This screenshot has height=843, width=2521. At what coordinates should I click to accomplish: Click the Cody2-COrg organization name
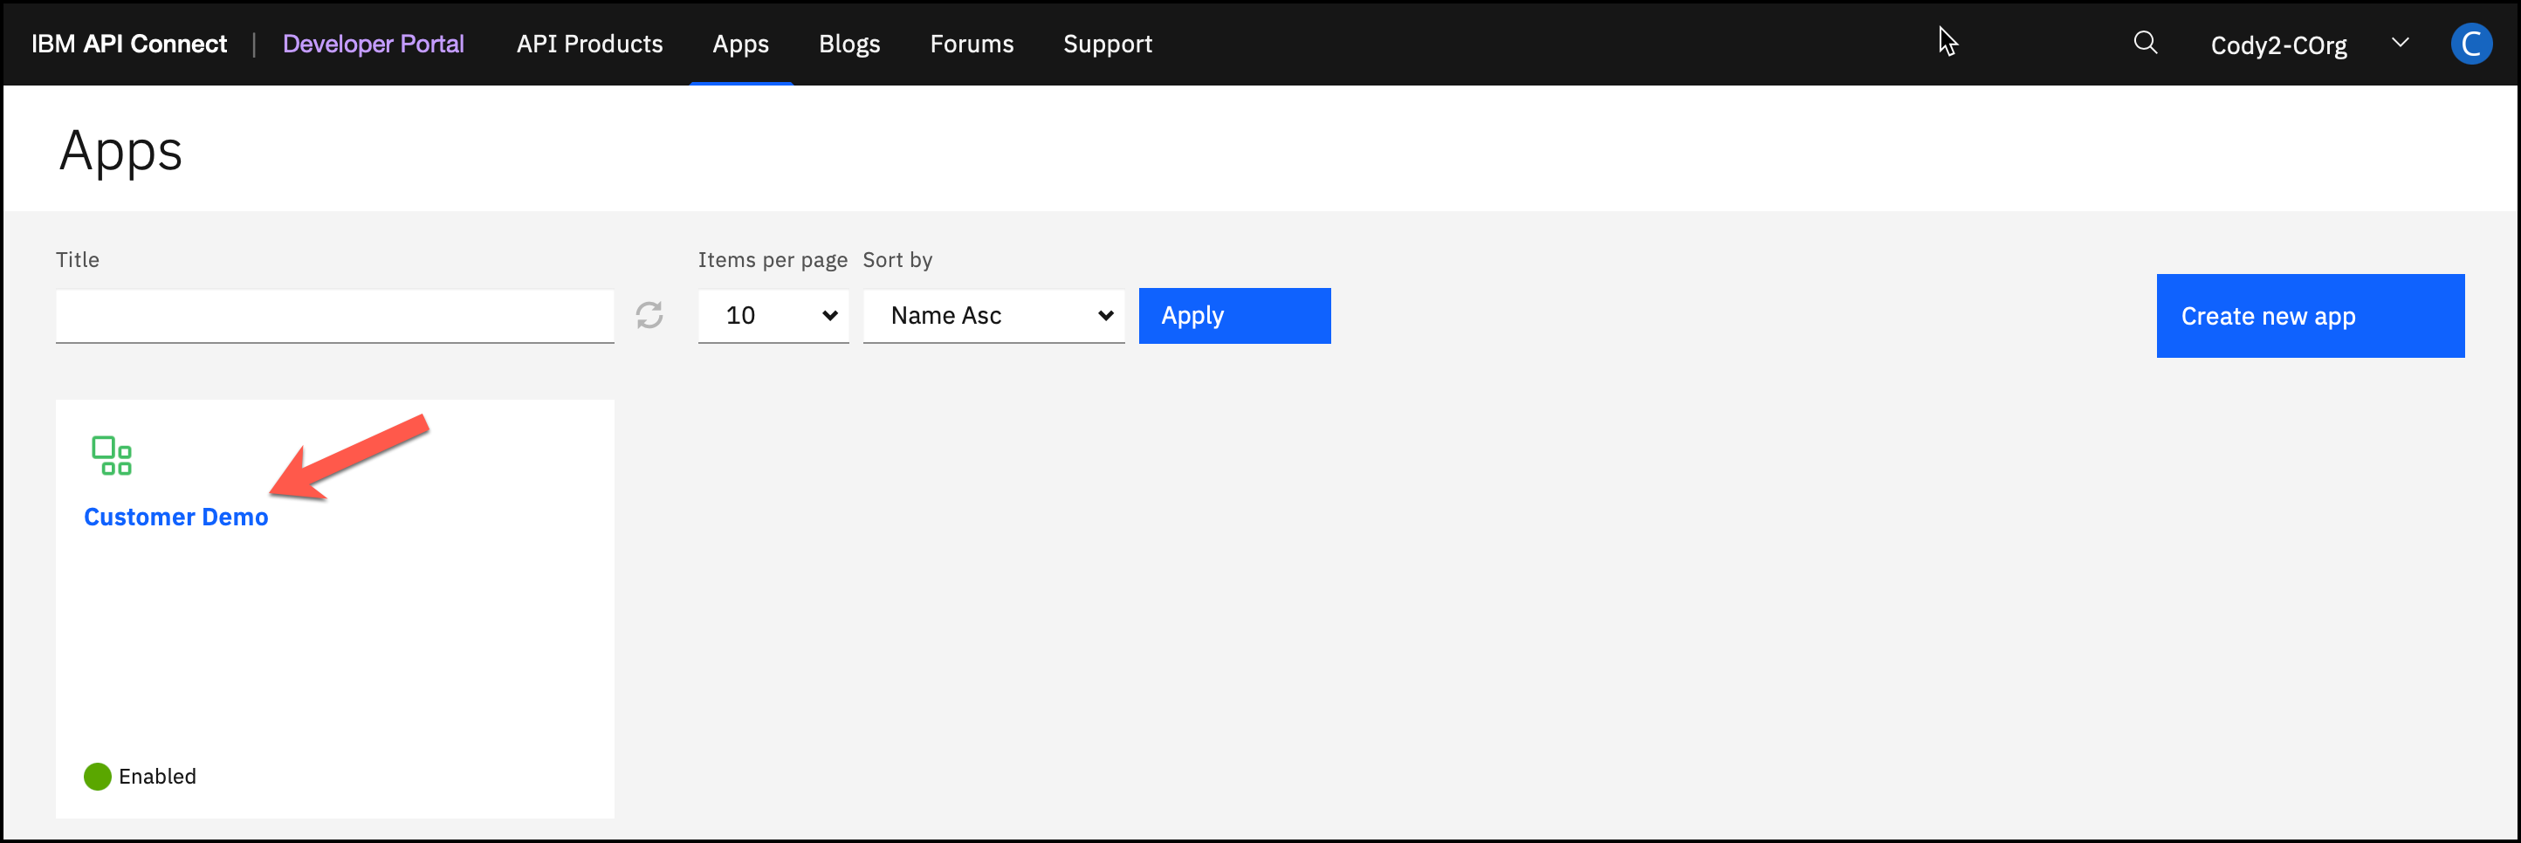[2277, 45]
